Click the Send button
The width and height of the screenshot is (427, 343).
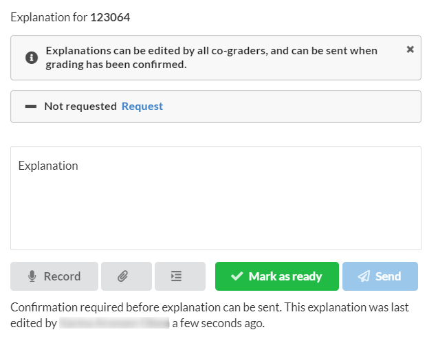[x=380, y=276]
